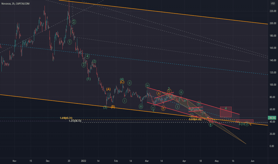Select the circled green 2 wave label
This screenshot has height=164, width=278.
[x=74, y=22]
